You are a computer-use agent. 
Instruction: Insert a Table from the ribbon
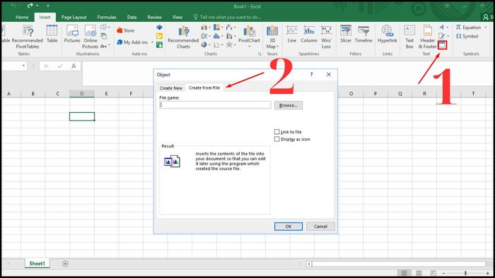point(52,34)
